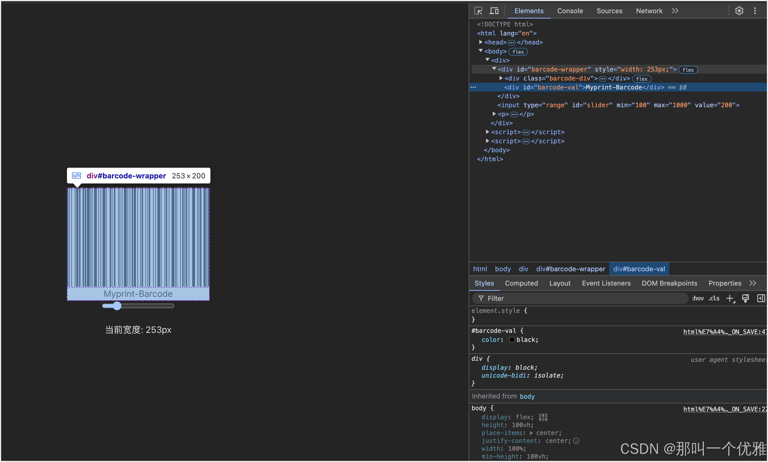Screen dimensions: 768x462
Task: Toggle the :hov element state panel
Action: click(698, 299)
